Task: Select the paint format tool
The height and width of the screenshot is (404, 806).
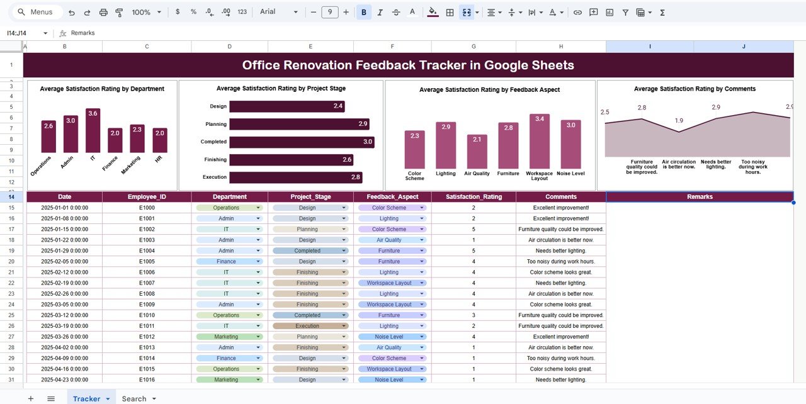Action: [119, 12]
